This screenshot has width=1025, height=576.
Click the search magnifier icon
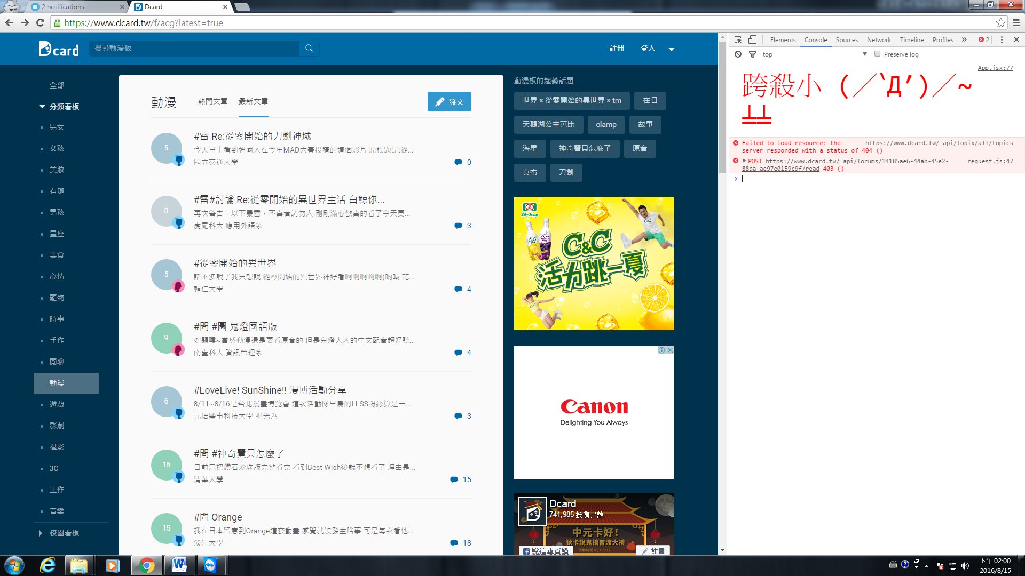[x=309, y=48]
